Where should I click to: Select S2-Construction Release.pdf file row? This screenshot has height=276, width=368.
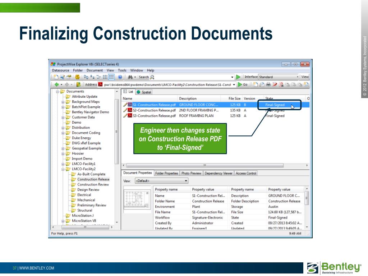tap(216, 110)
